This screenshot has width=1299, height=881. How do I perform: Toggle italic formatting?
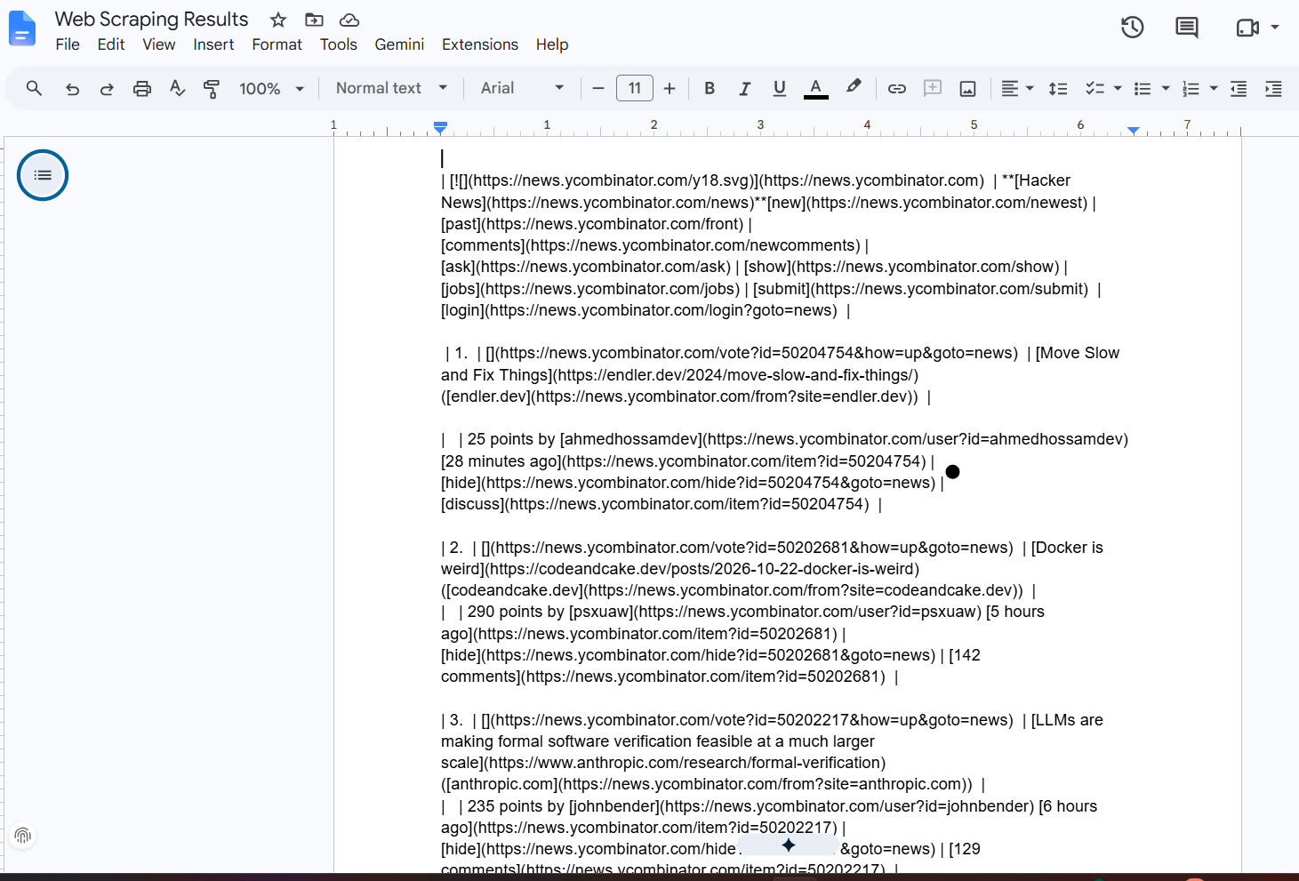[745, 88]
